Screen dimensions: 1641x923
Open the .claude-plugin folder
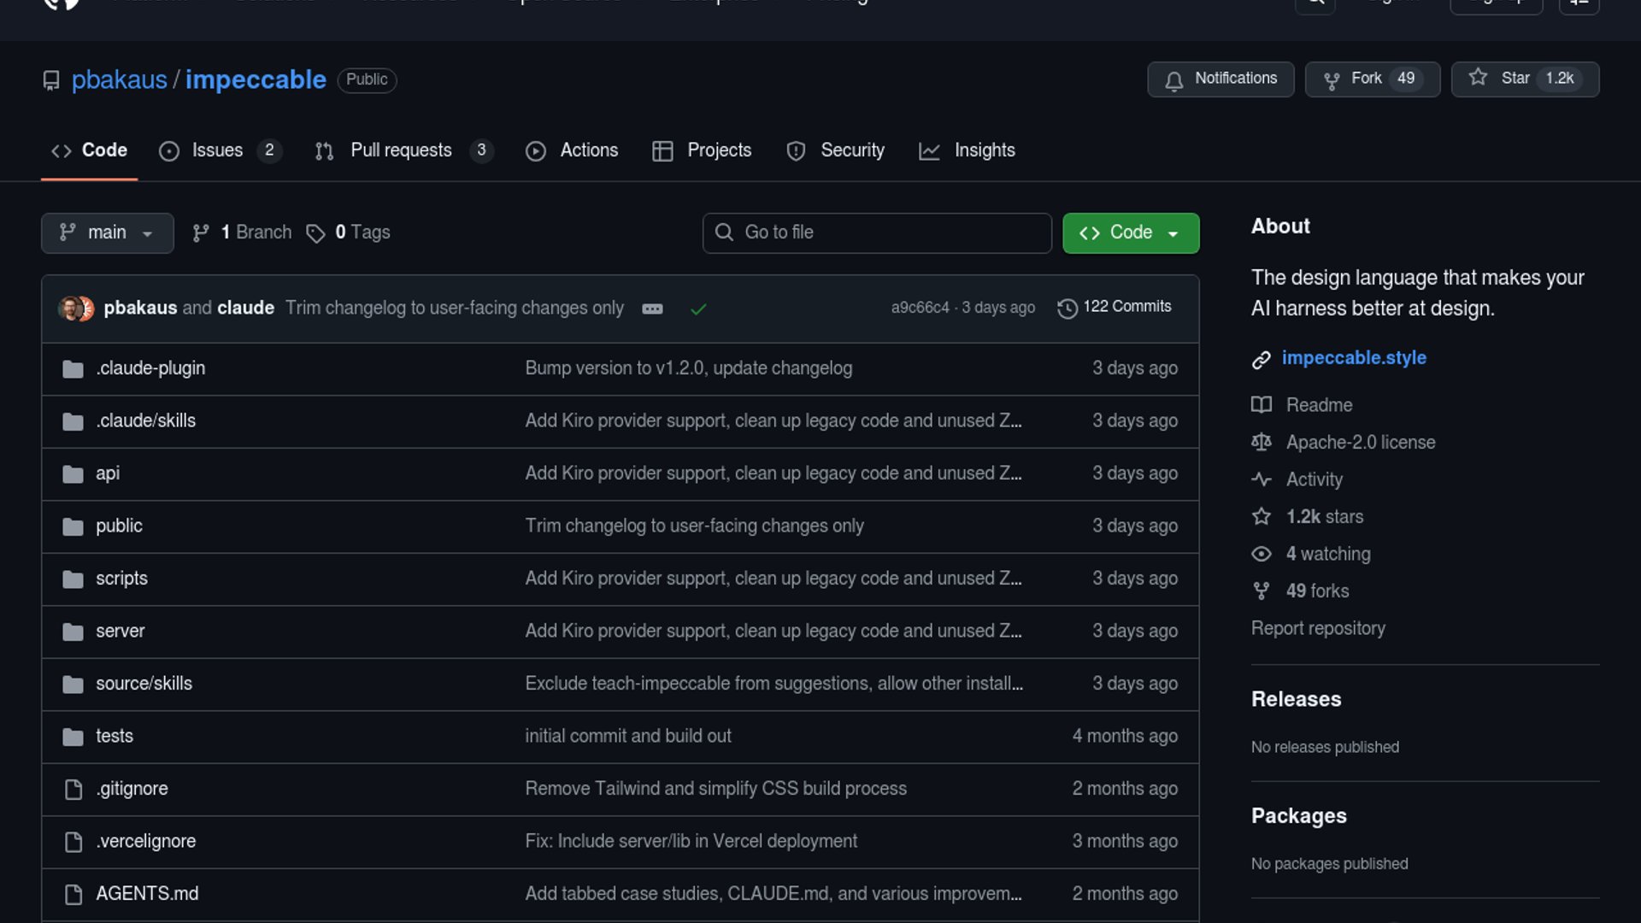(x=150, y=368)
